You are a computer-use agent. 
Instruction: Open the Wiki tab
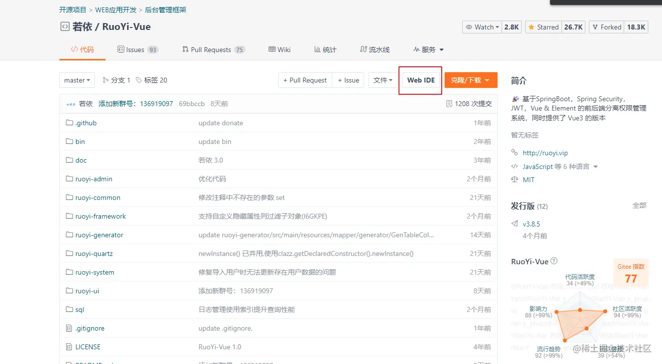point(280,50)
